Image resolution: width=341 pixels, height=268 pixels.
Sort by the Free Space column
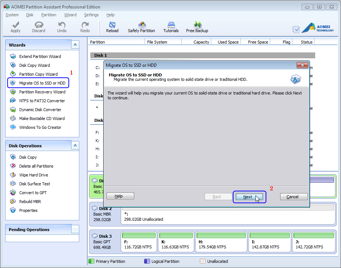click(255, 42)
